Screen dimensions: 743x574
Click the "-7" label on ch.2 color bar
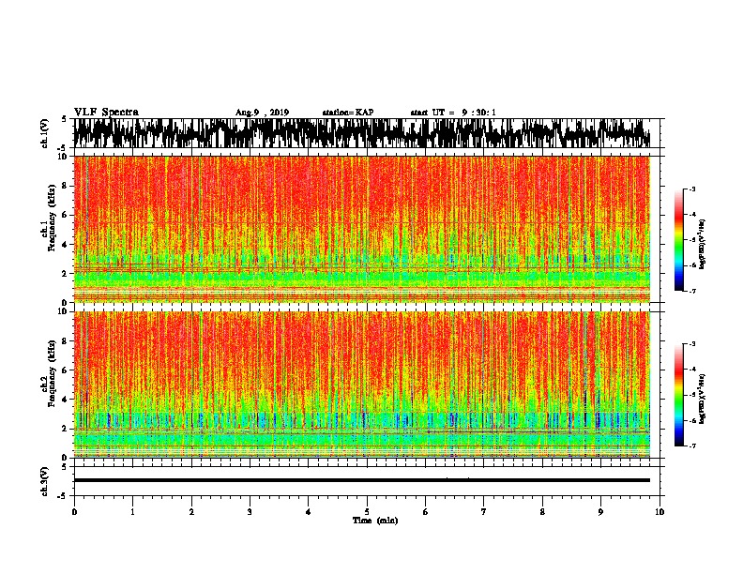[x=692, y=446]
